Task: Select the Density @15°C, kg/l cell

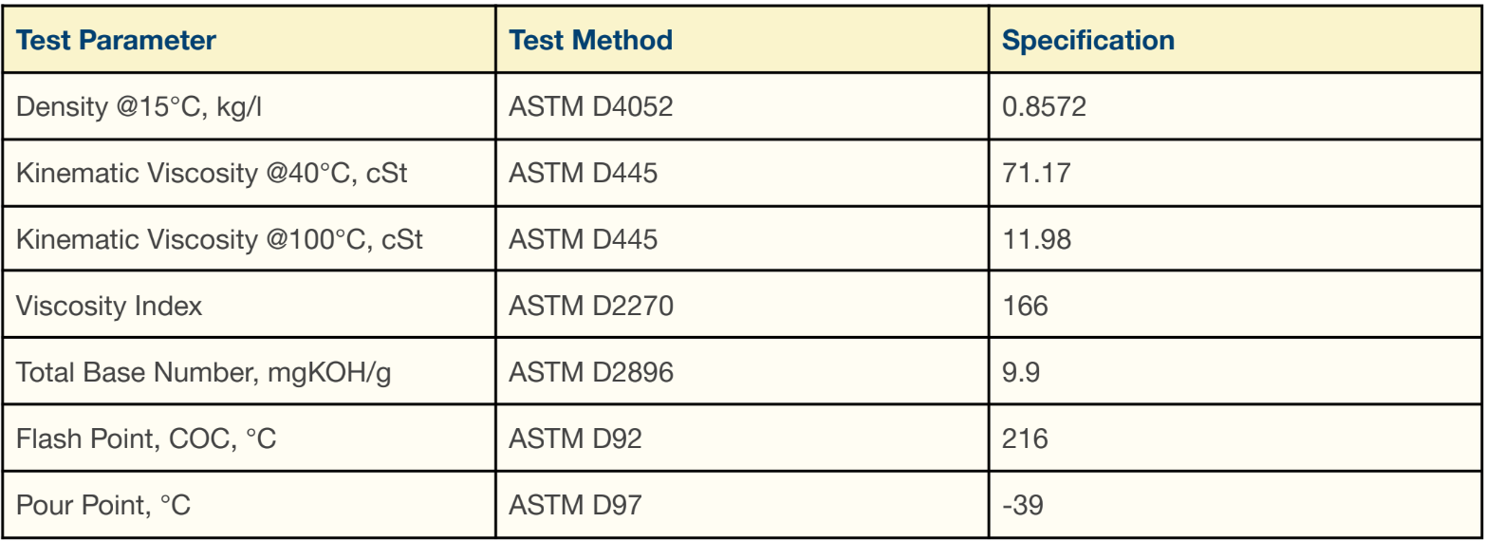Action: (x=249, y=106)
